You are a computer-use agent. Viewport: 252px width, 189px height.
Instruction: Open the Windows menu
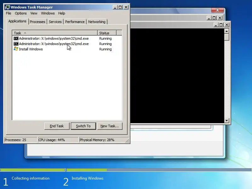pyautogui.click(x=48, y=13)
